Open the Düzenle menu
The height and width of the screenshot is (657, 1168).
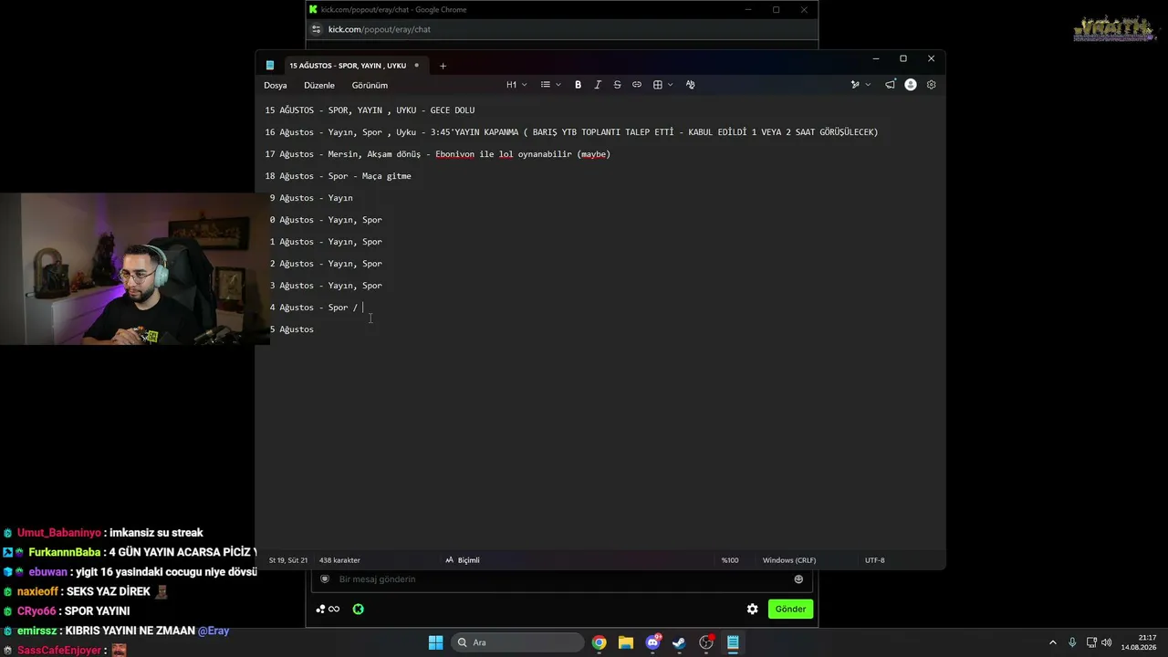click(319, 85)
